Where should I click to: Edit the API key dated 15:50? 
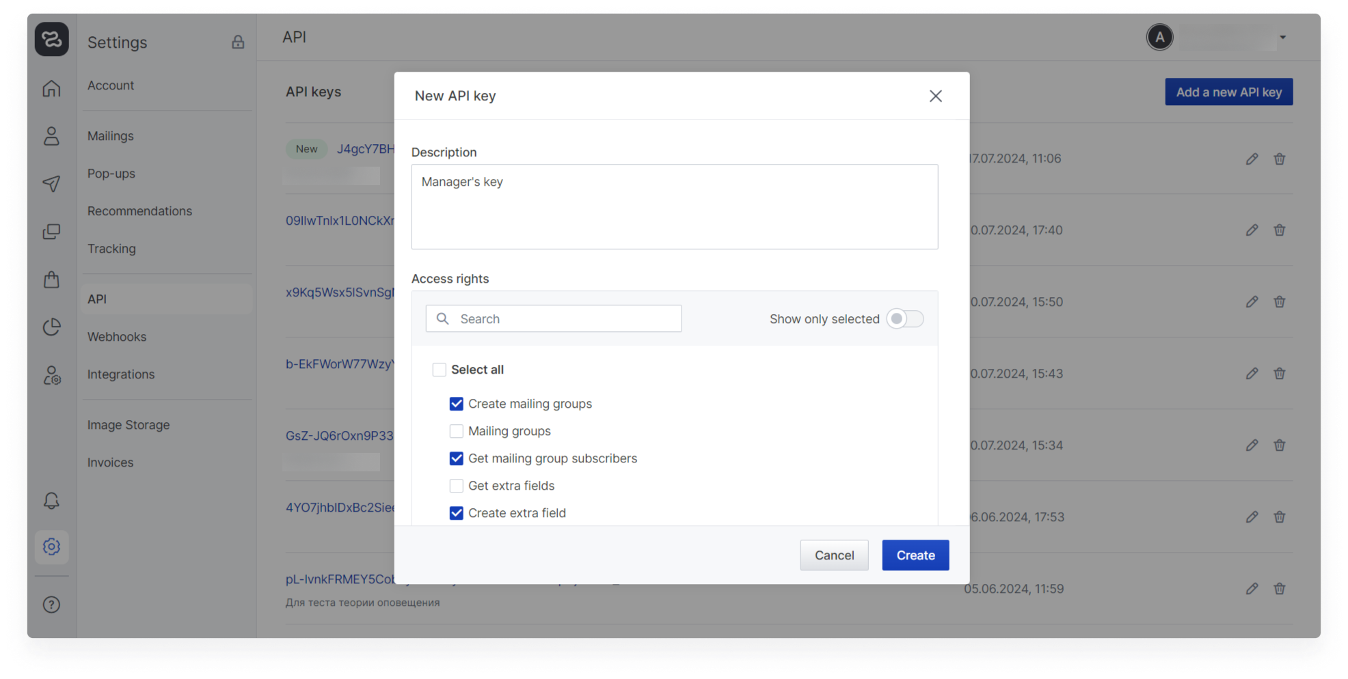point(1252,302)
